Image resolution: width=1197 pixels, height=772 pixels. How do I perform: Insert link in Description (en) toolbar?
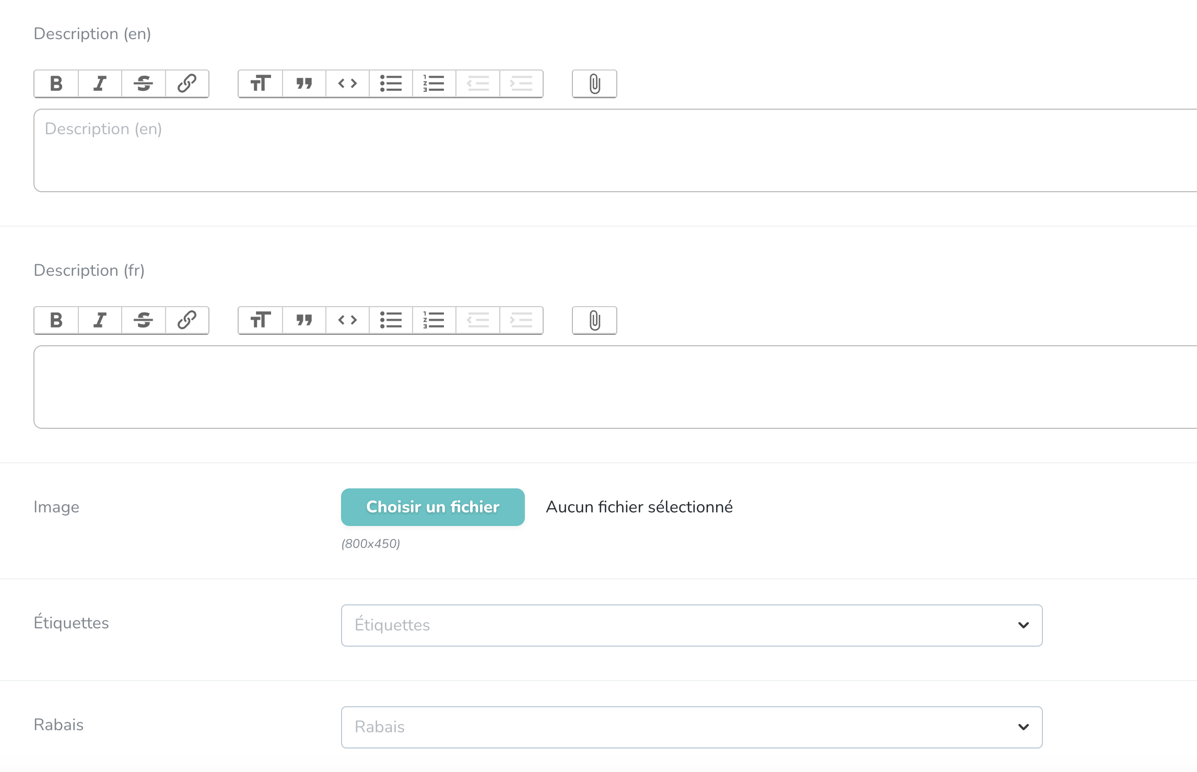[x=187, y=84]
